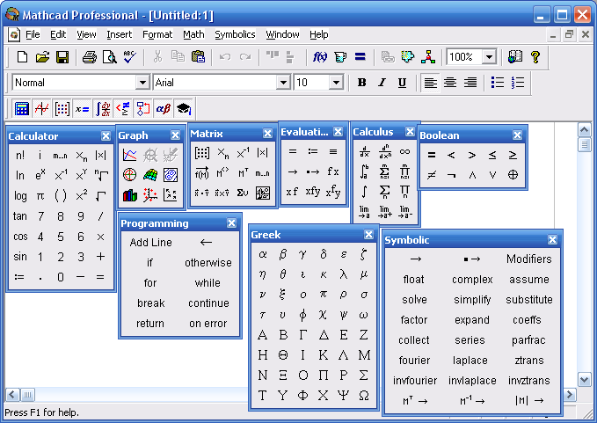The image size is (597, 423).
Task: Insert a matrix template in Matrix palette
Action: click(x=202, y=153)
